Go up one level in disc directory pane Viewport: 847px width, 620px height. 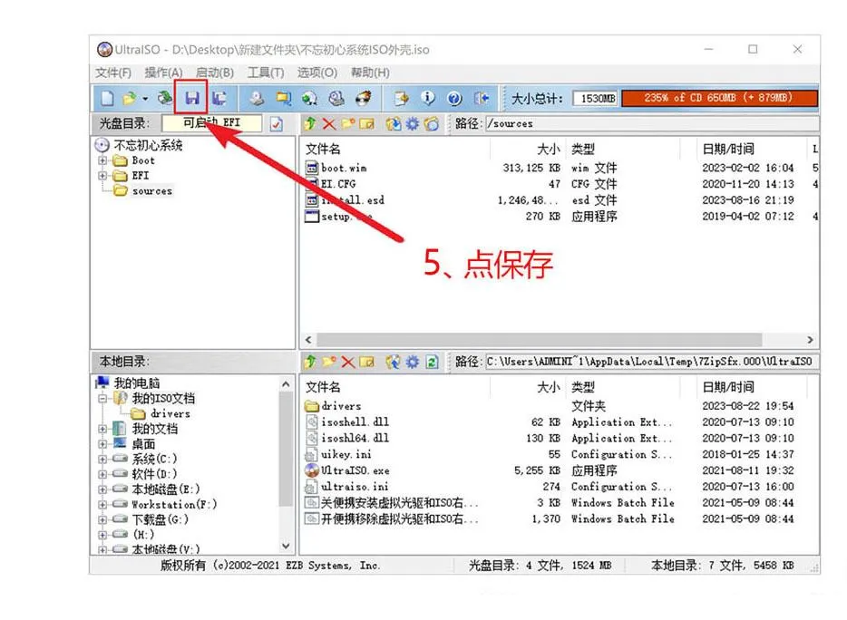[310, 123]
